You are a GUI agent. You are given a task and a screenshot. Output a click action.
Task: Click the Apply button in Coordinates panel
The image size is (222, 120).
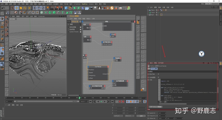(141, 116)
